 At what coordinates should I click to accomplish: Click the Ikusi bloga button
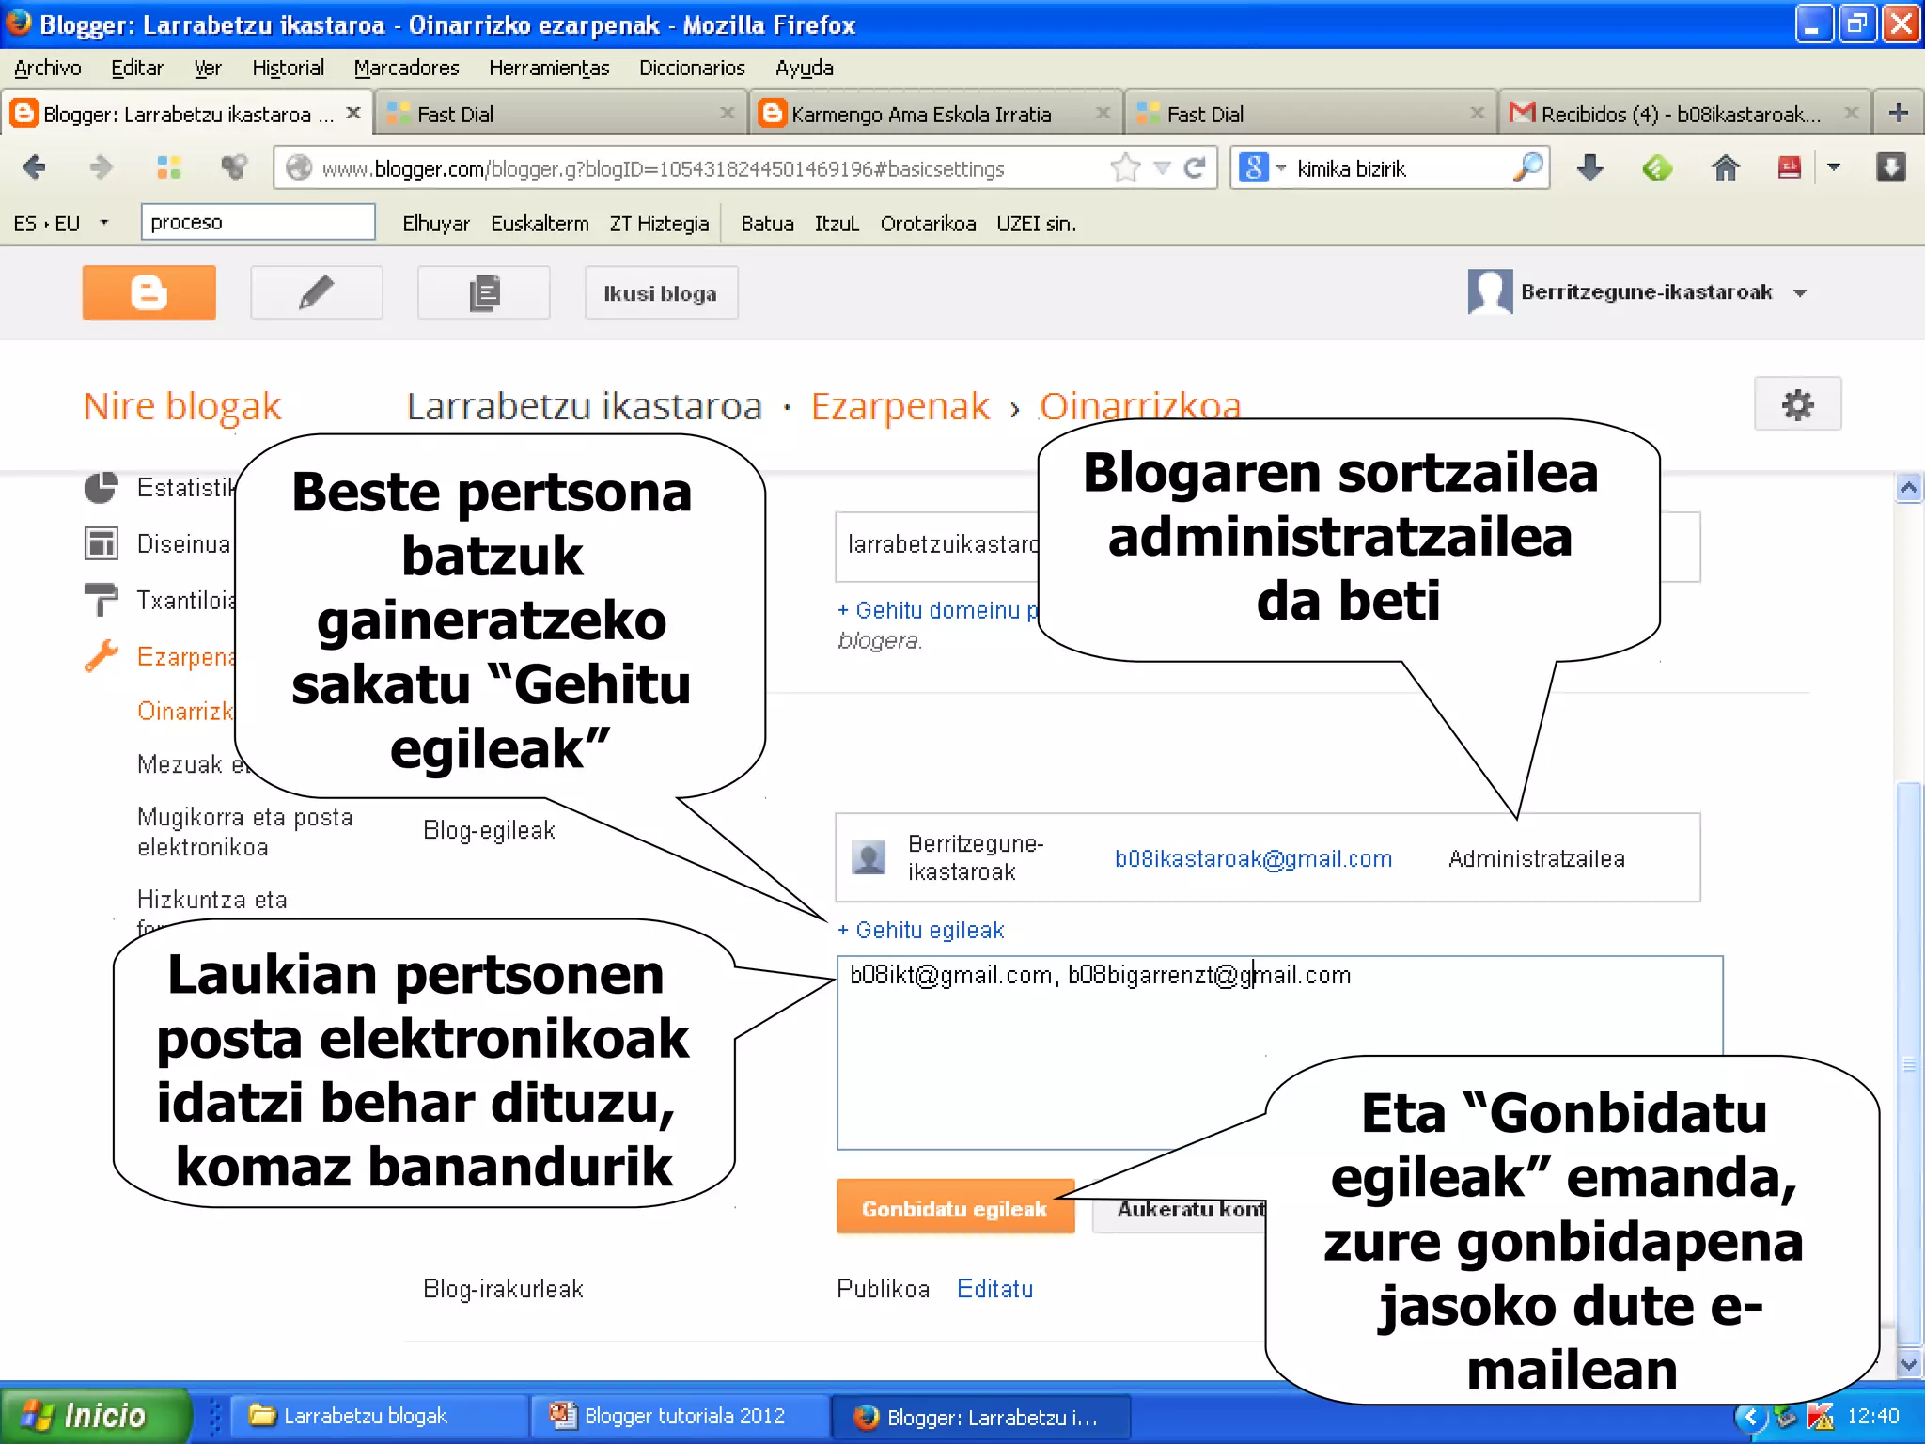pos(660,292)
